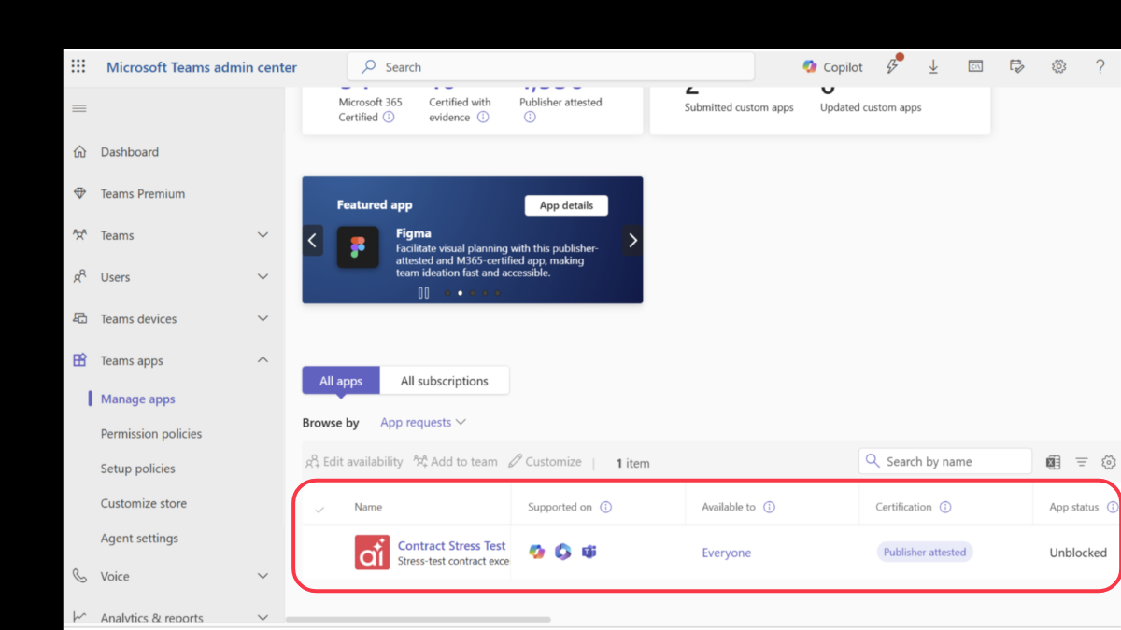Expand the Users navigation section

pyautogui.click(x=263, y=277)
